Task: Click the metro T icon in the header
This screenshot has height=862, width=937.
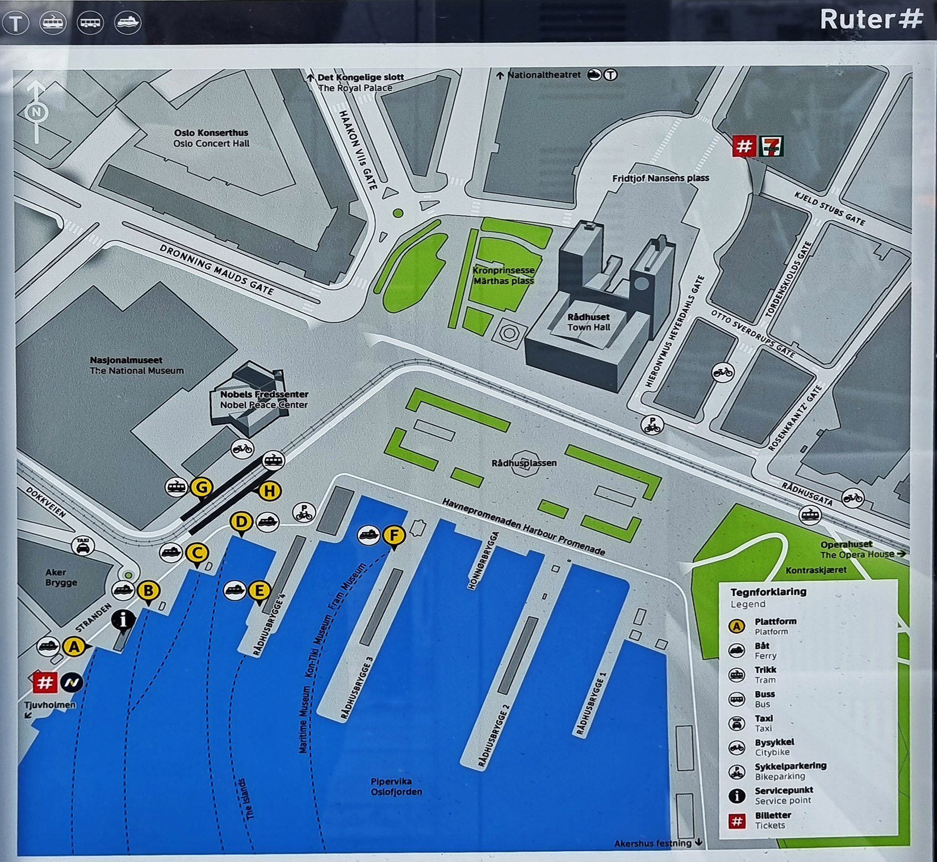Action: [x=15, y=23]
